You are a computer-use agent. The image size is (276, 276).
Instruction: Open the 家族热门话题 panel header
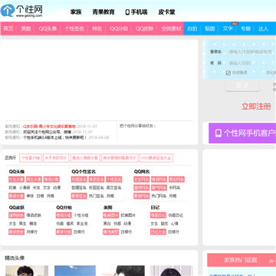[241, 260]
